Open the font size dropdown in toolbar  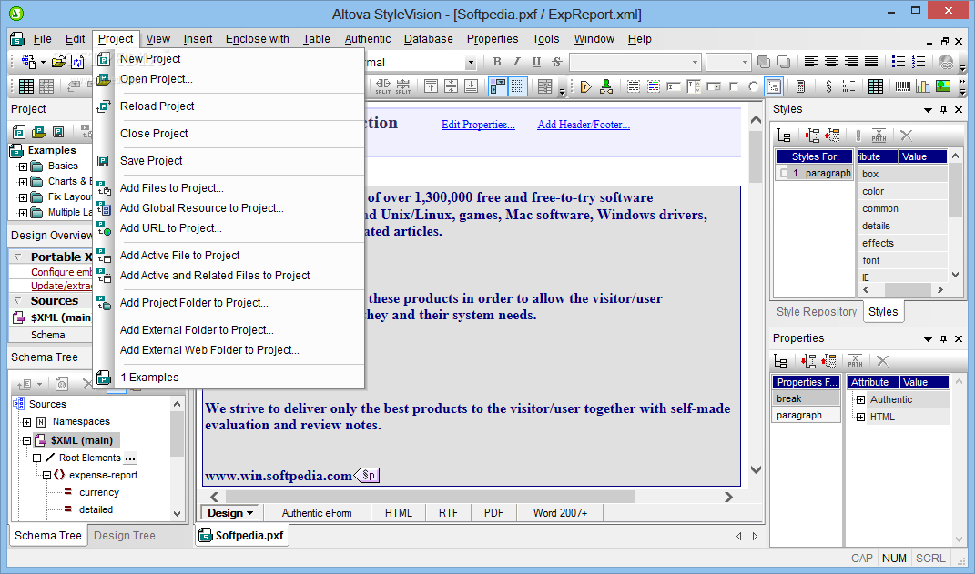tap(745, 62)
